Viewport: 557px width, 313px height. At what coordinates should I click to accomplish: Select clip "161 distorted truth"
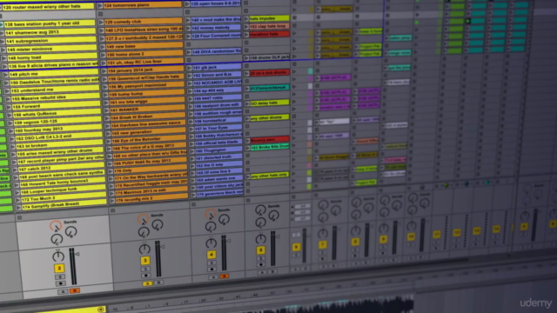(218, 157)
